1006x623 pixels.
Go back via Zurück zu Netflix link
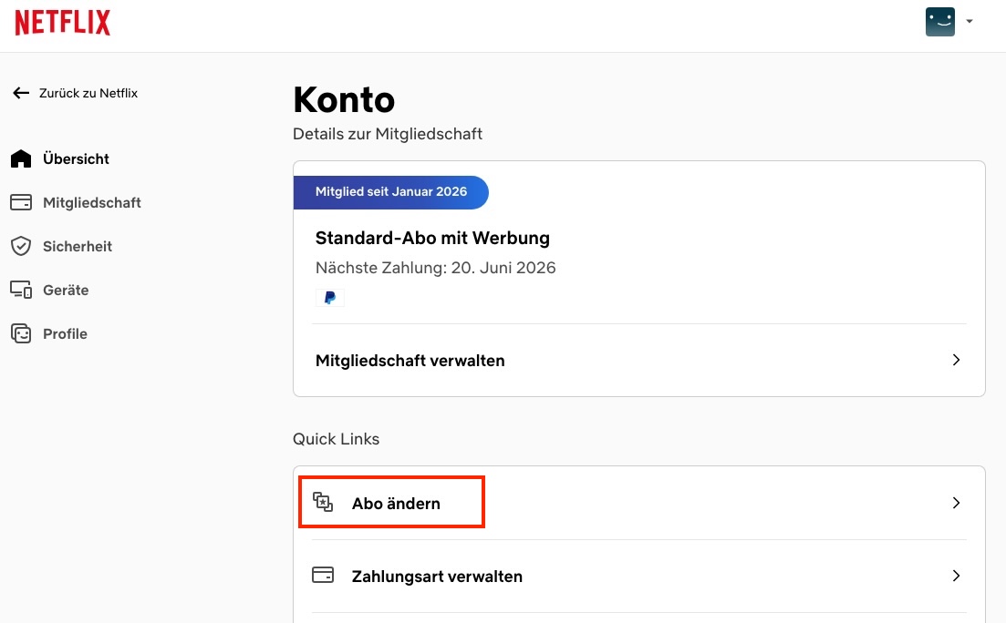(88, 93)
